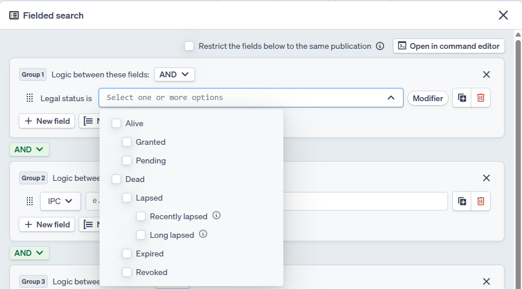Remove Group 1 with its X icon
This screenshot has height=289, width=522.
pos(487,74)
